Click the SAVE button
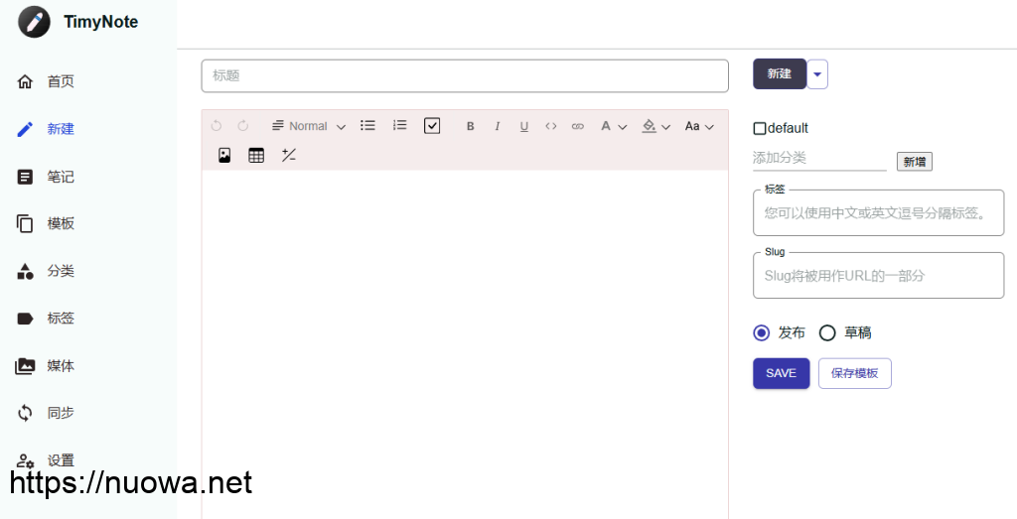The width and height of the screenshot is (1017, 519). tap(781, 373)
